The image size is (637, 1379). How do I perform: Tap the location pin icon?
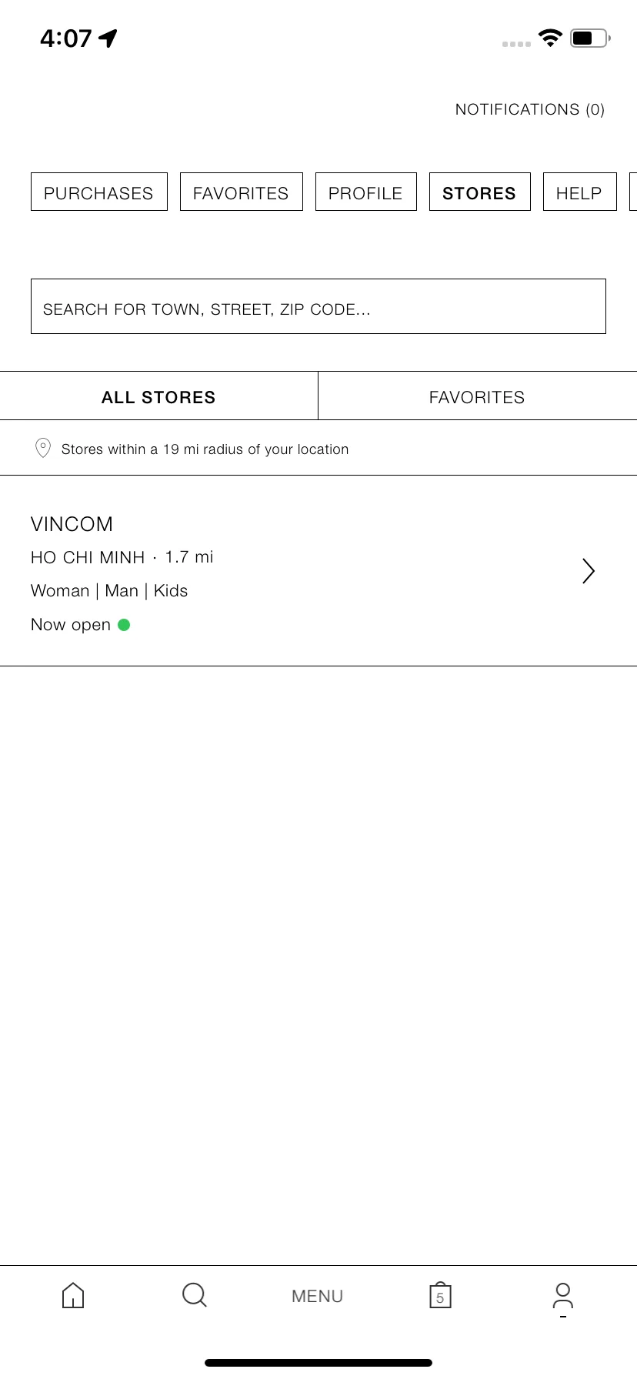(43, 448)
